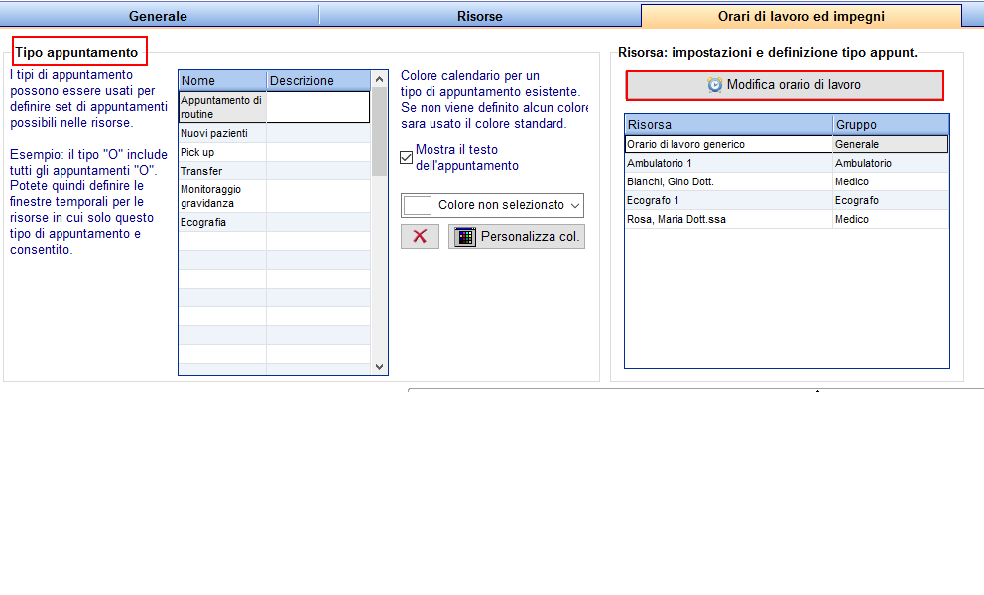Click the appointment list scroll down arrow
Image resolution: width=984 pixels, height=595 pixels.
(379, 367)
